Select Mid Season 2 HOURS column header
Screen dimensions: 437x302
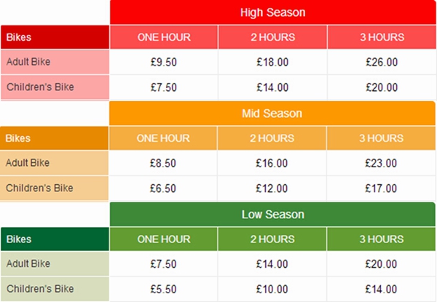pos(272,138)
